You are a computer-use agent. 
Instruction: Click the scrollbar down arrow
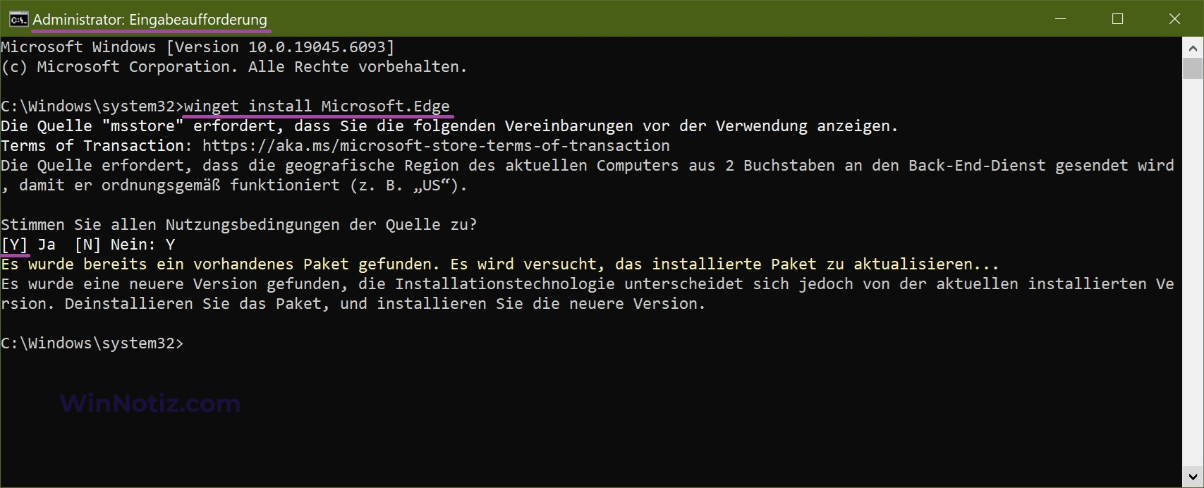pyautogui.click(x=1193, y=476)
